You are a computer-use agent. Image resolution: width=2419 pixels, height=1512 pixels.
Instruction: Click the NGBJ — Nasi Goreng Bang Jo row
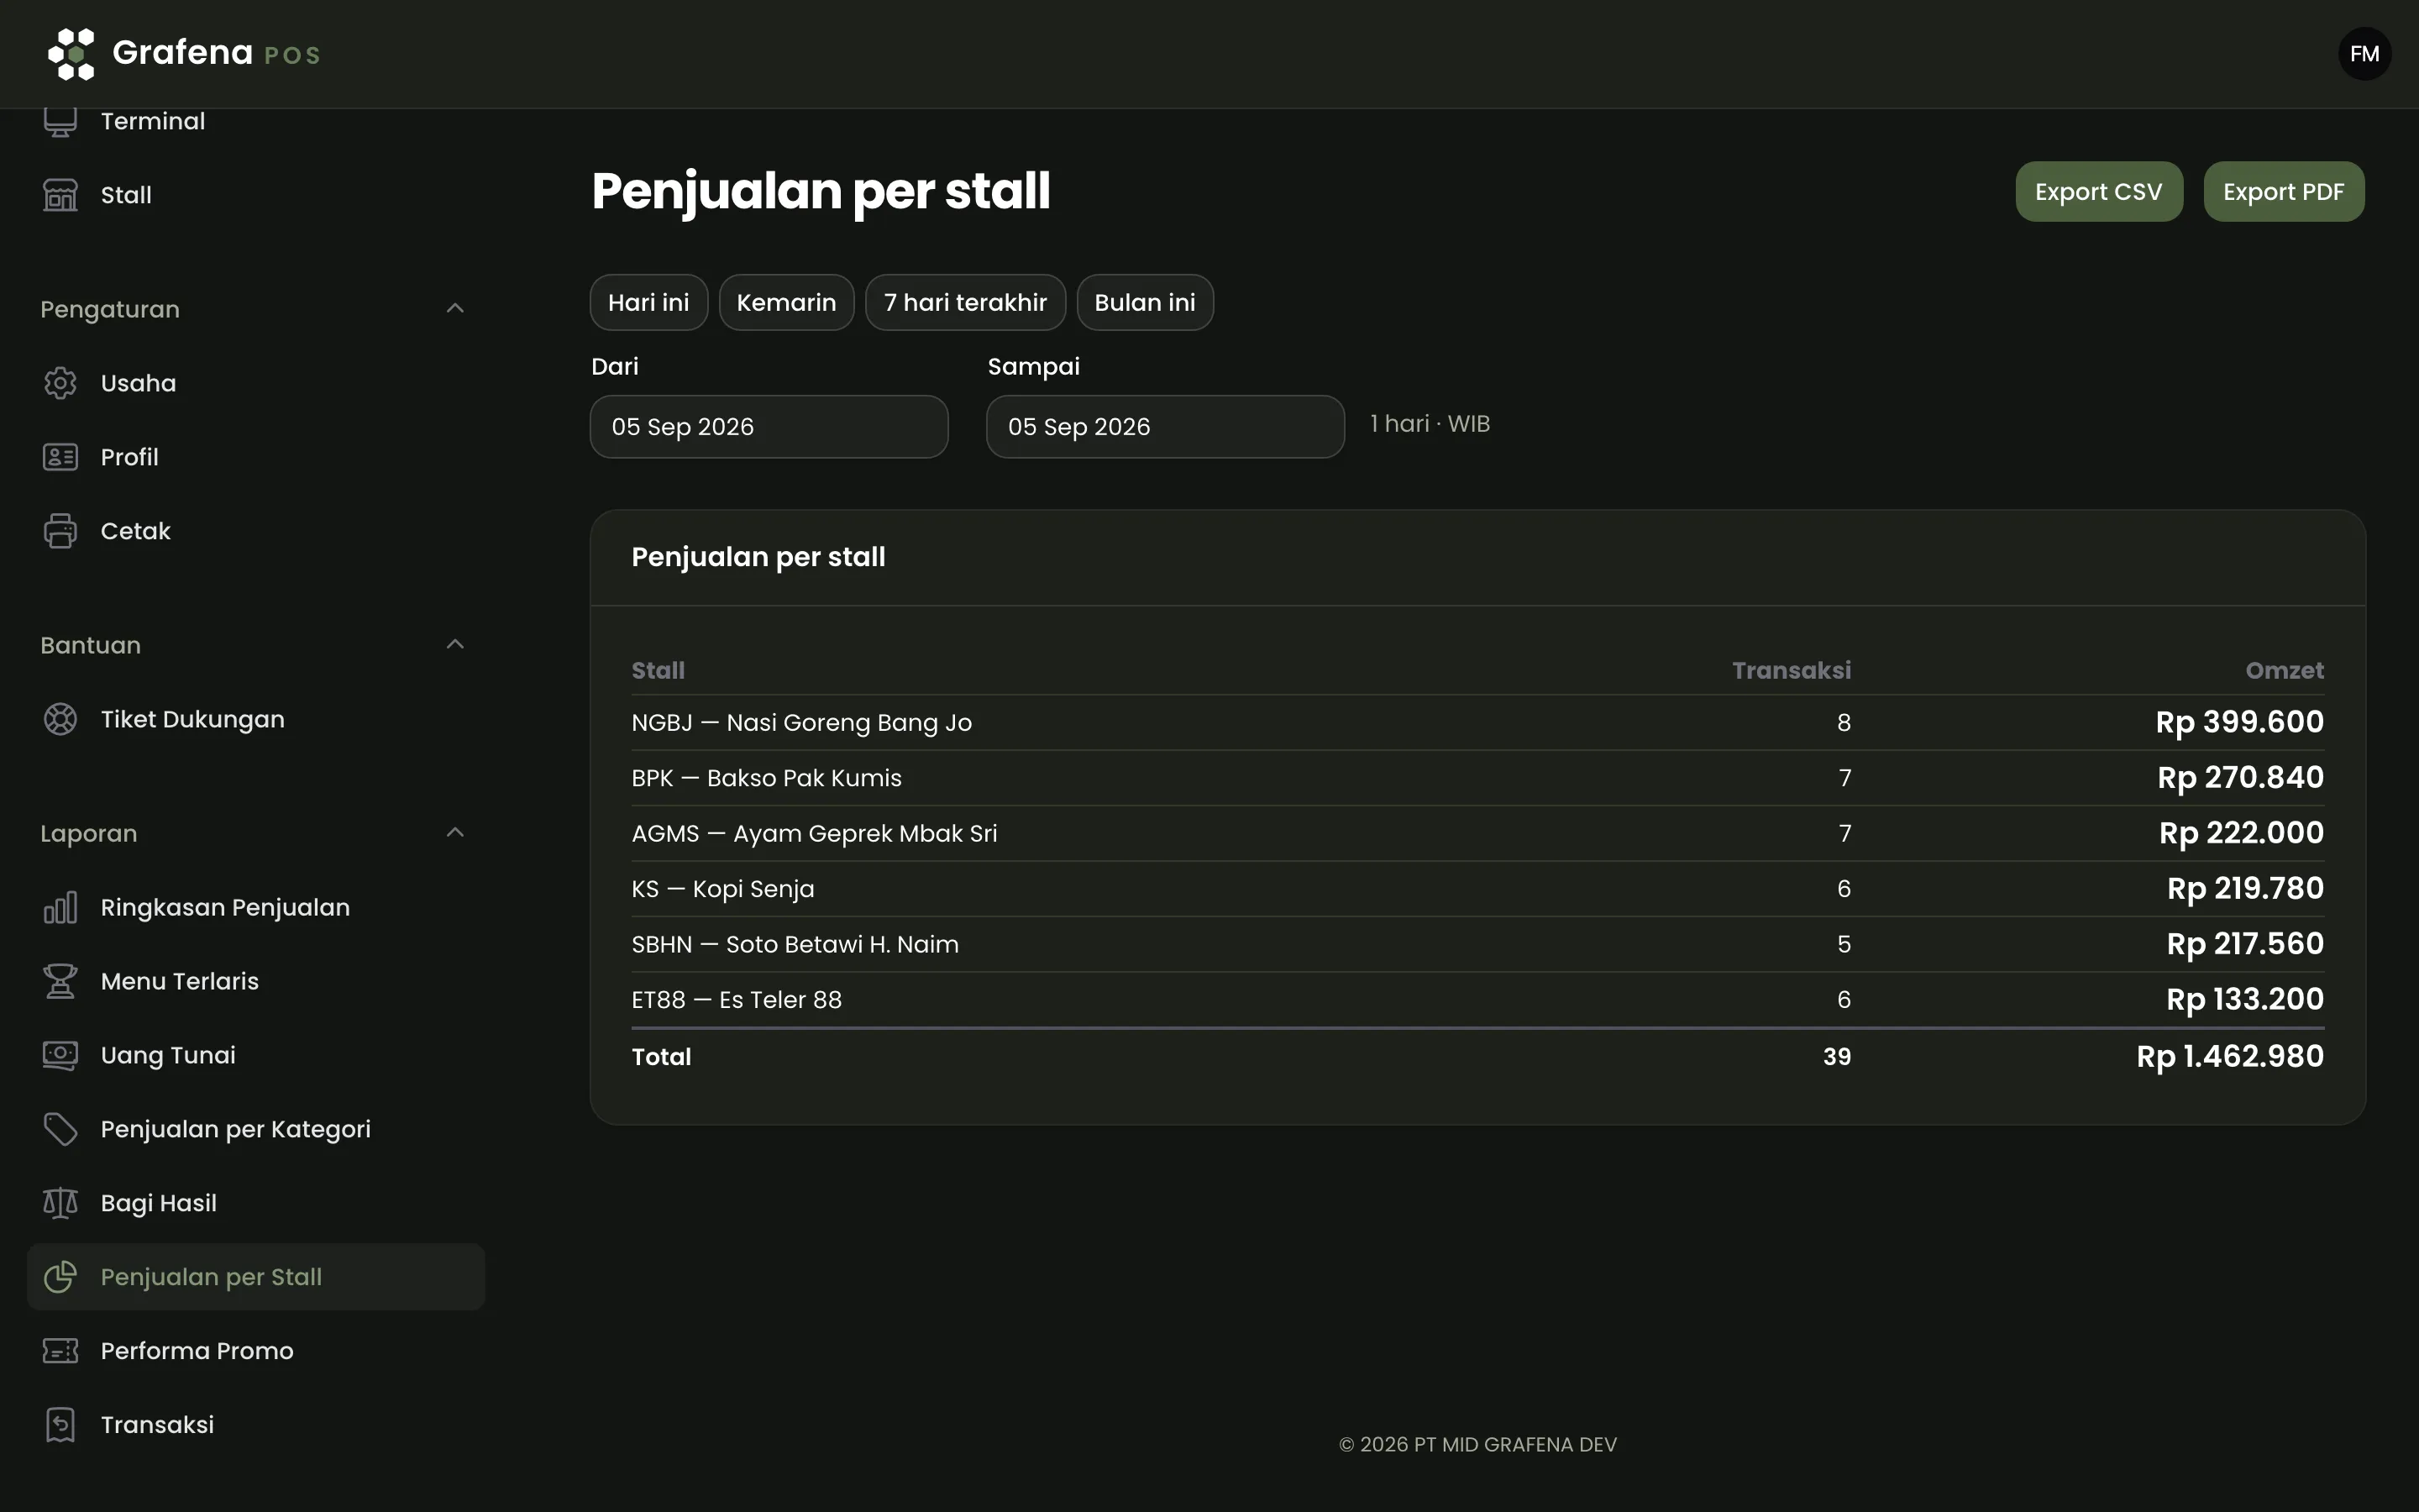tap(1477, 722)
